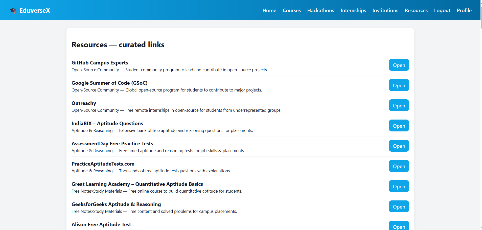
Task: Click the description 'Extensive bank of free aptitude' questions
Action: 162,130
